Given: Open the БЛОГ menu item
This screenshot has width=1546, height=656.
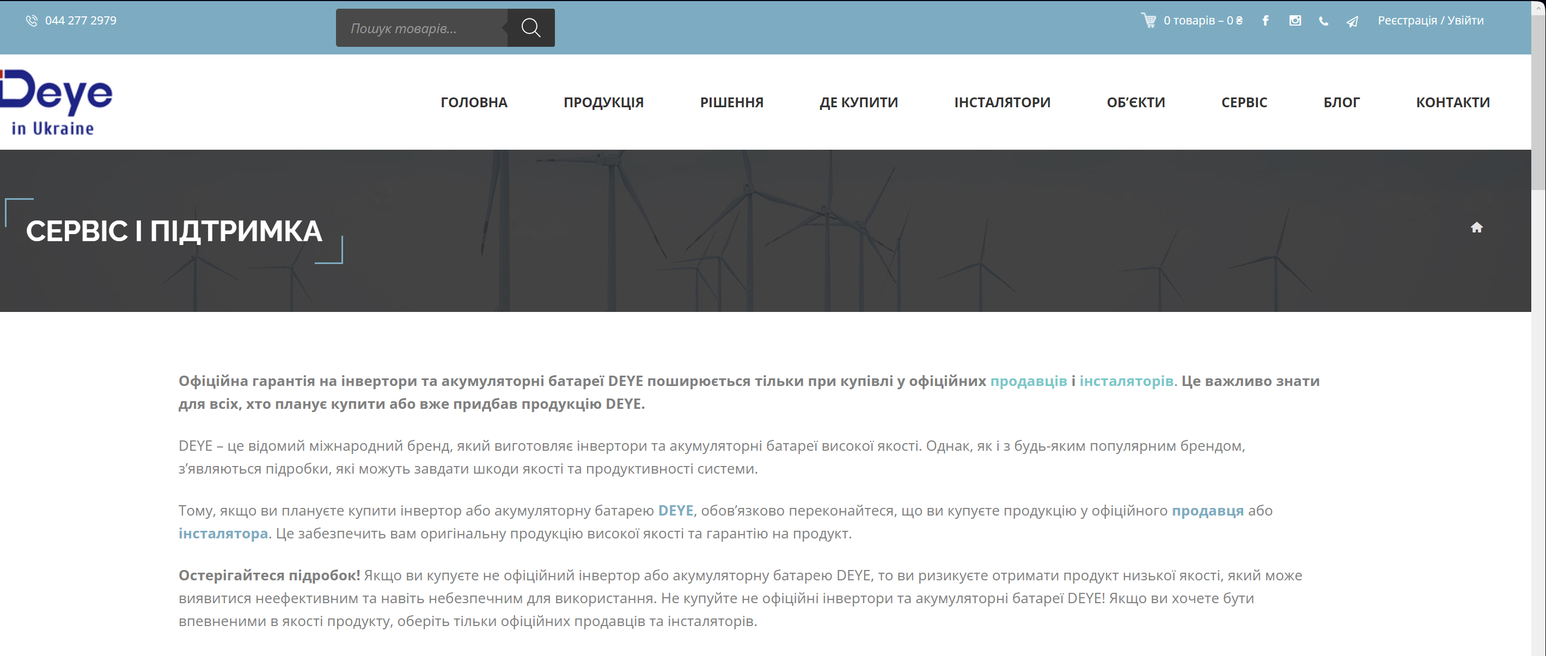Looking at the screenshot, I should 1341,103.
